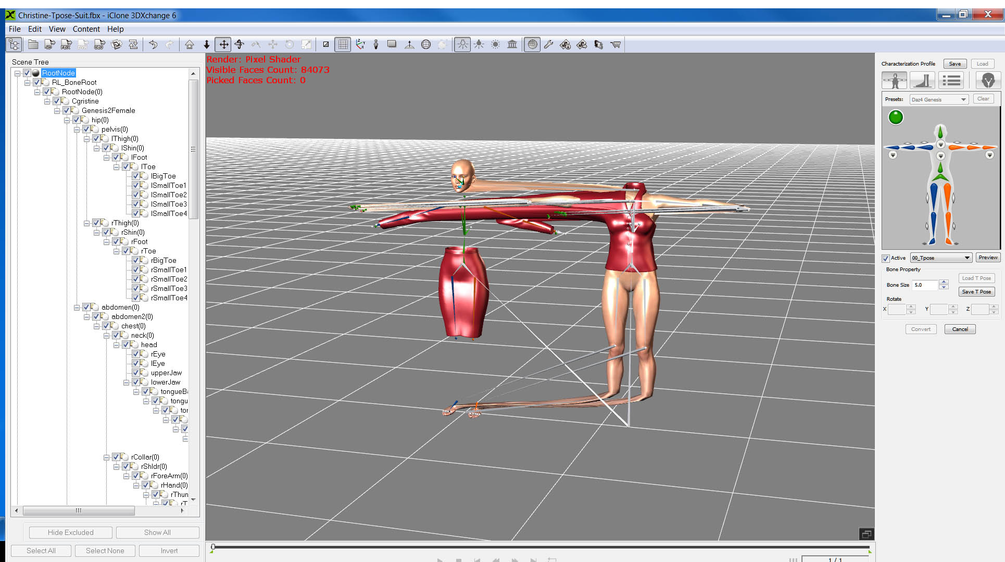The height and width of the screenshot is (562, 1005).
Task: Expand the head bone dropdown on figure
Action: 941,144
